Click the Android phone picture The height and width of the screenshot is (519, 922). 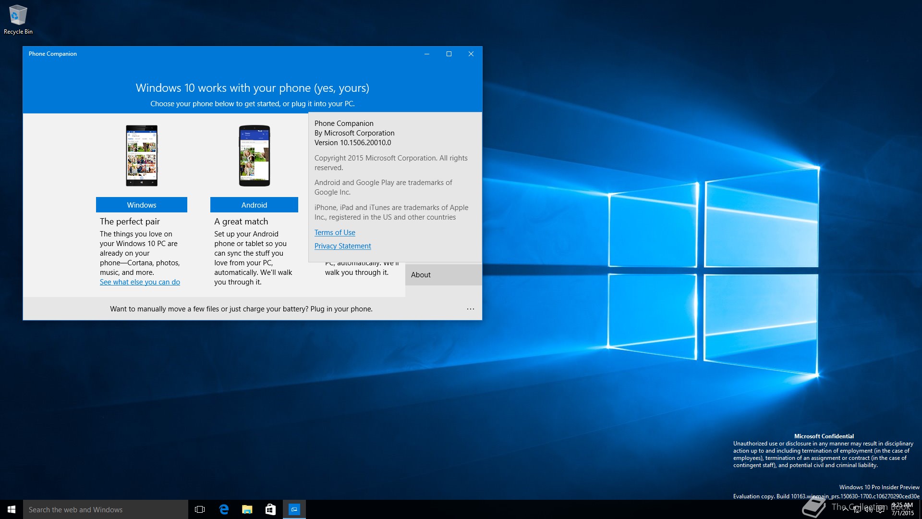pyautogui.click(x=255, y=156)
